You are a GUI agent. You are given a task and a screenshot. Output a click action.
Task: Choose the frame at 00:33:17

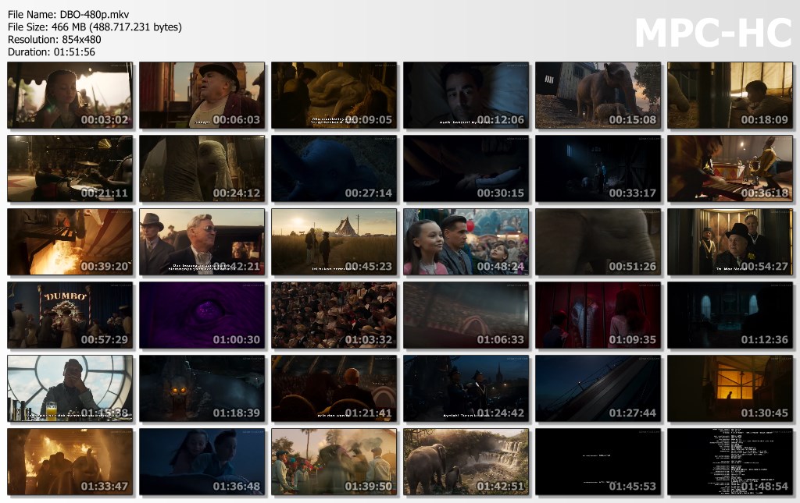598,168
